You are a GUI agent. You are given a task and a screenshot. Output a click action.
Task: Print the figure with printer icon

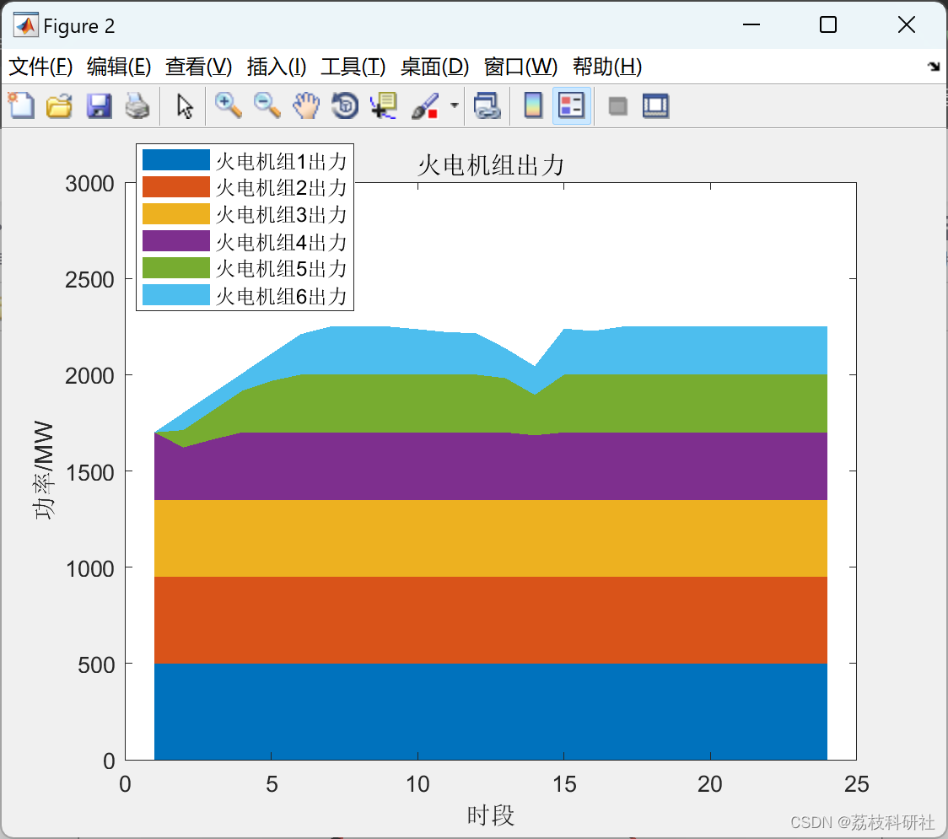[x=137, y=105]
